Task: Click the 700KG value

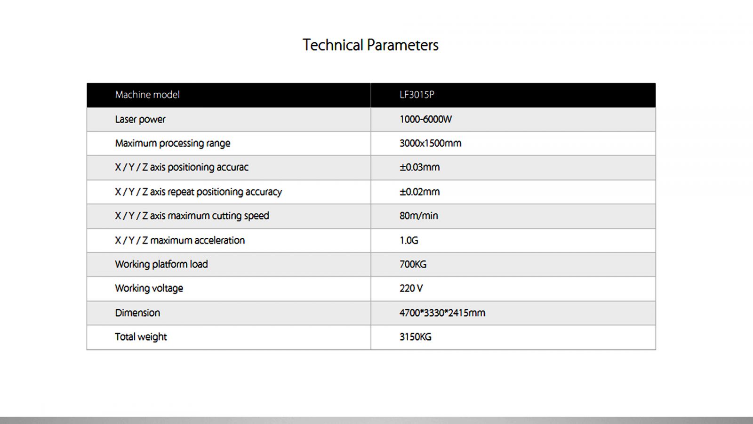Action: coord(413,264)
